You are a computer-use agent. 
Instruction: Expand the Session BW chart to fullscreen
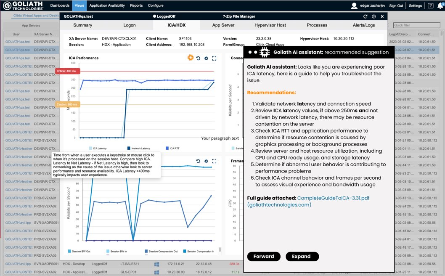pyautogui.click(x=214, y=161)
